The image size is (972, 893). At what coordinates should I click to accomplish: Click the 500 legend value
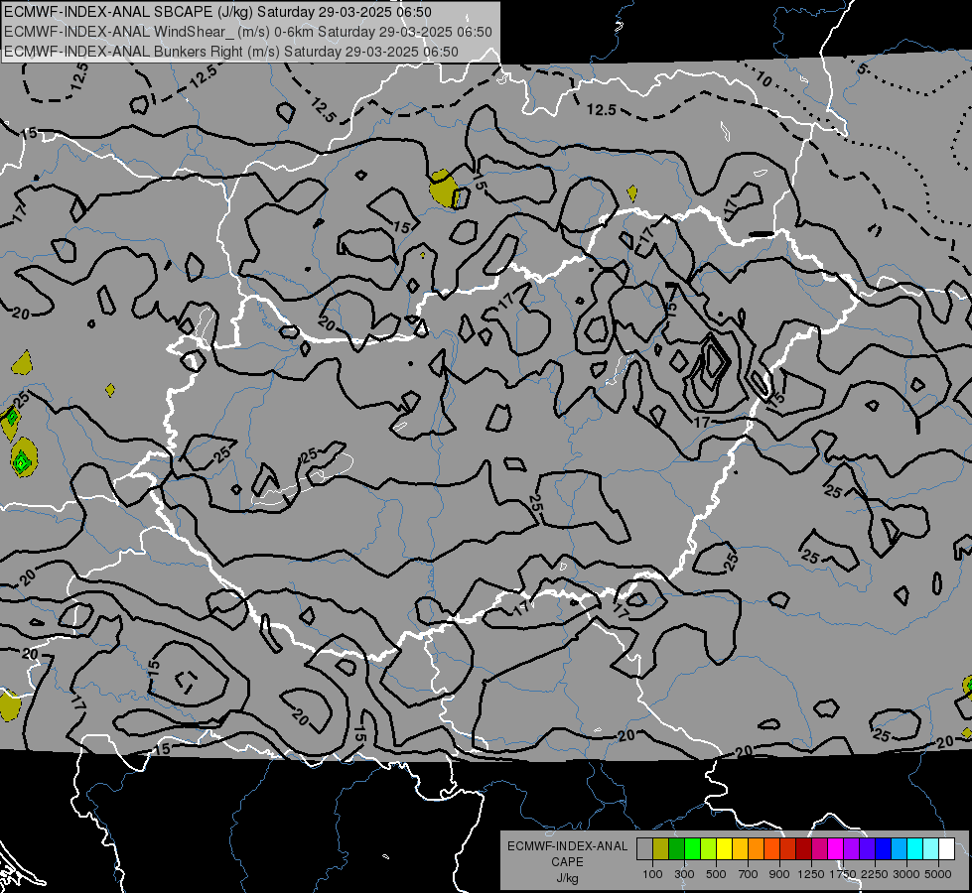(716, 874)
